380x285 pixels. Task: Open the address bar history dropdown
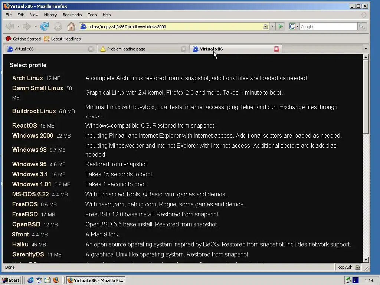point(272,26)
